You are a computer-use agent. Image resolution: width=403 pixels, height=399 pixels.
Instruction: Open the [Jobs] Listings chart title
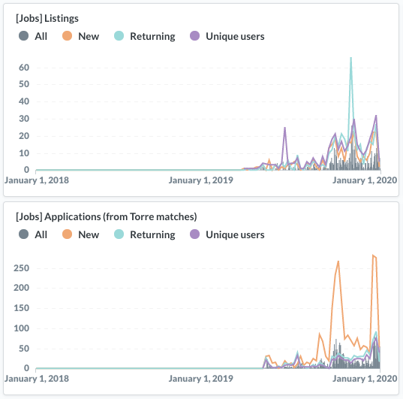47,19
